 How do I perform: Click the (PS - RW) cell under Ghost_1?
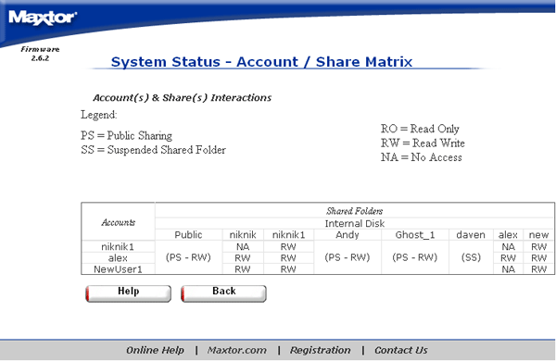tap(414, 257)
